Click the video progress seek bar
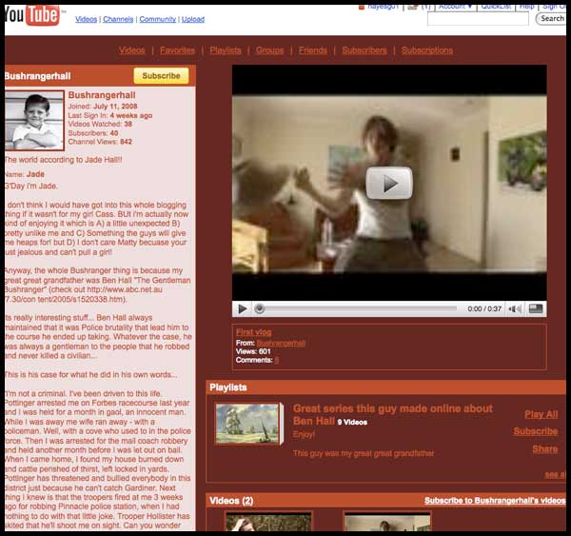The image size is (571, 536). [x=357, y=308]
